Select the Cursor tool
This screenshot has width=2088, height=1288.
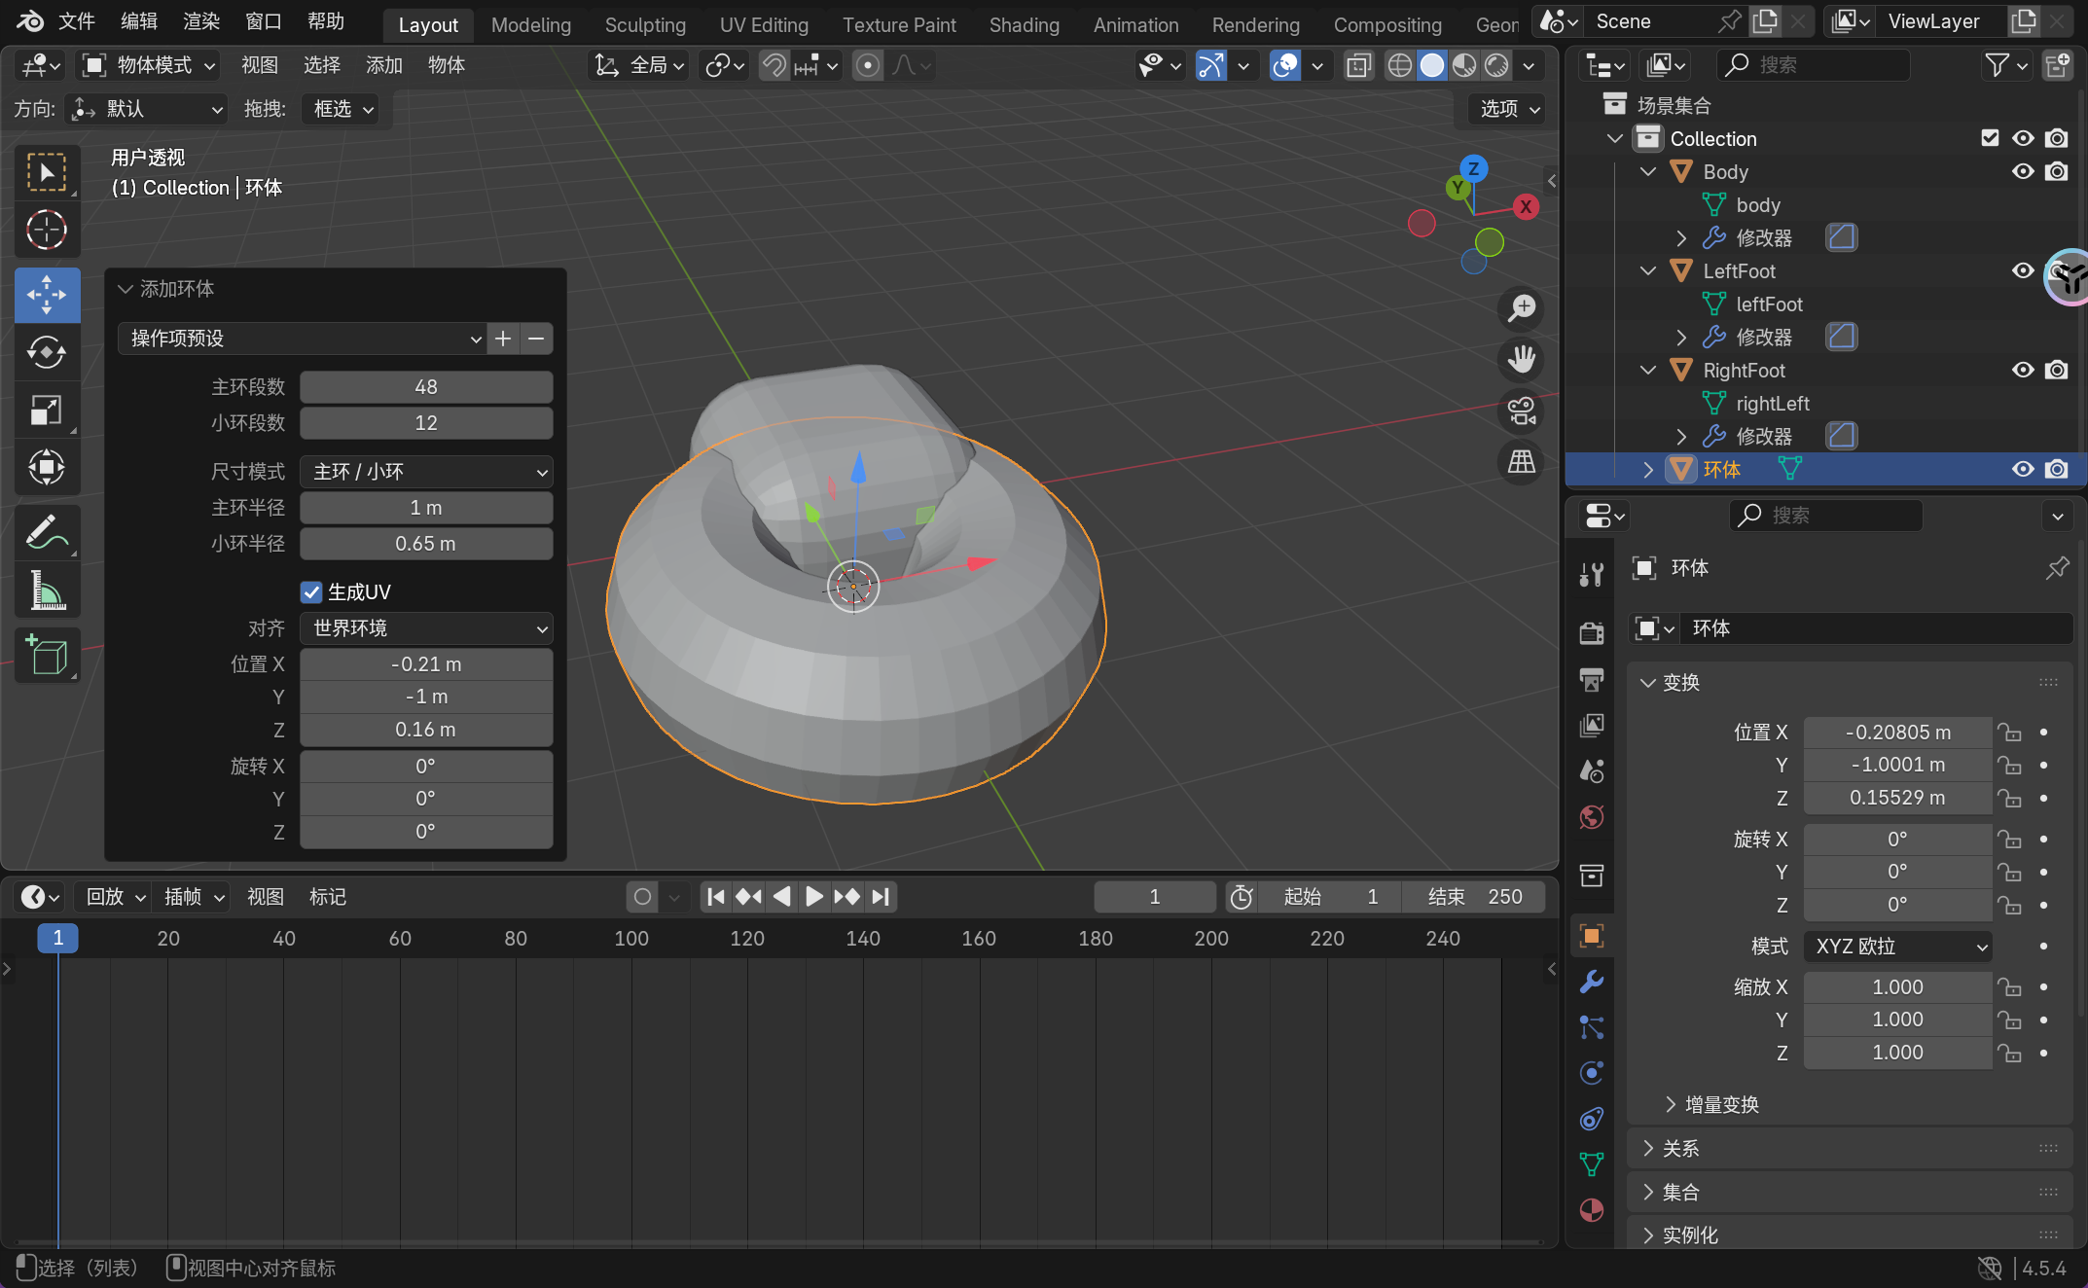[46, 231]
